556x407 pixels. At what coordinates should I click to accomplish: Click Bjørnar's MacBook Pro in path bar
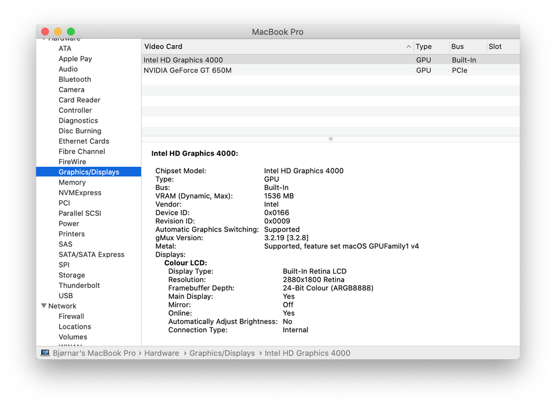94,353
